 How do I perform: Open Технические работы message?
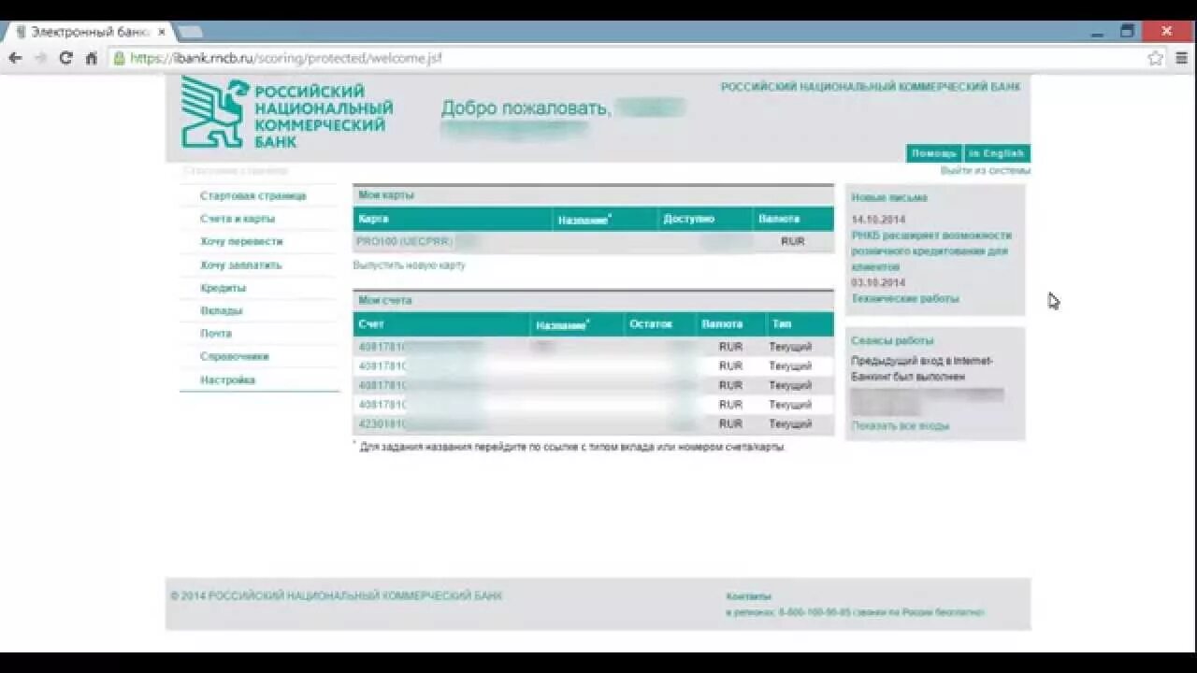click(x=904, y=299)
